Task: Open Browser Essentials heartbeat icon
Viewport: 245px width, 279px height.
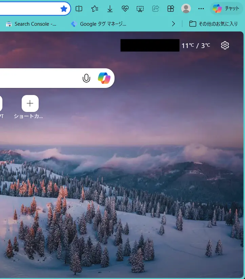Action: (125, 9)
